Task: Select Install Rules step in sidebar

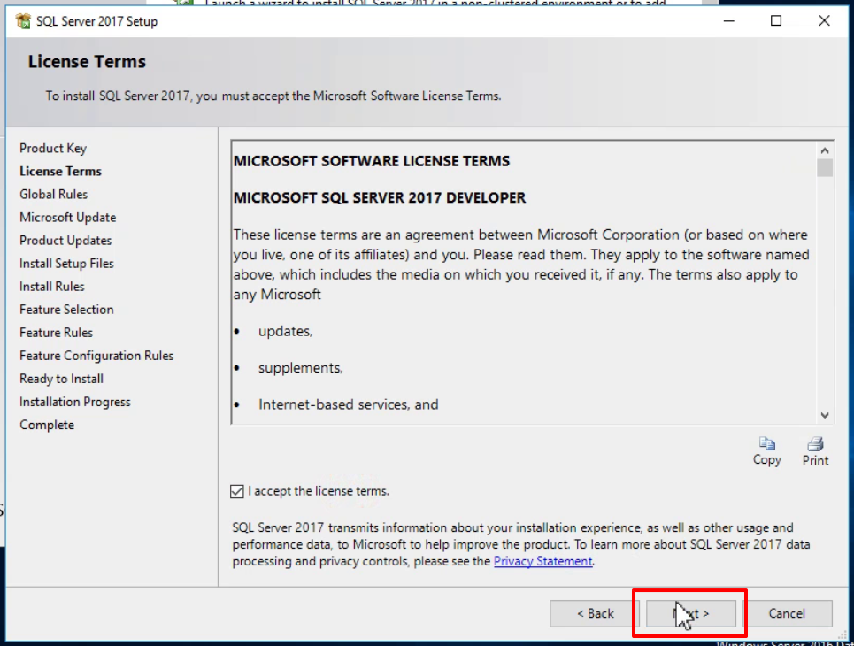Action: (51, 287)
